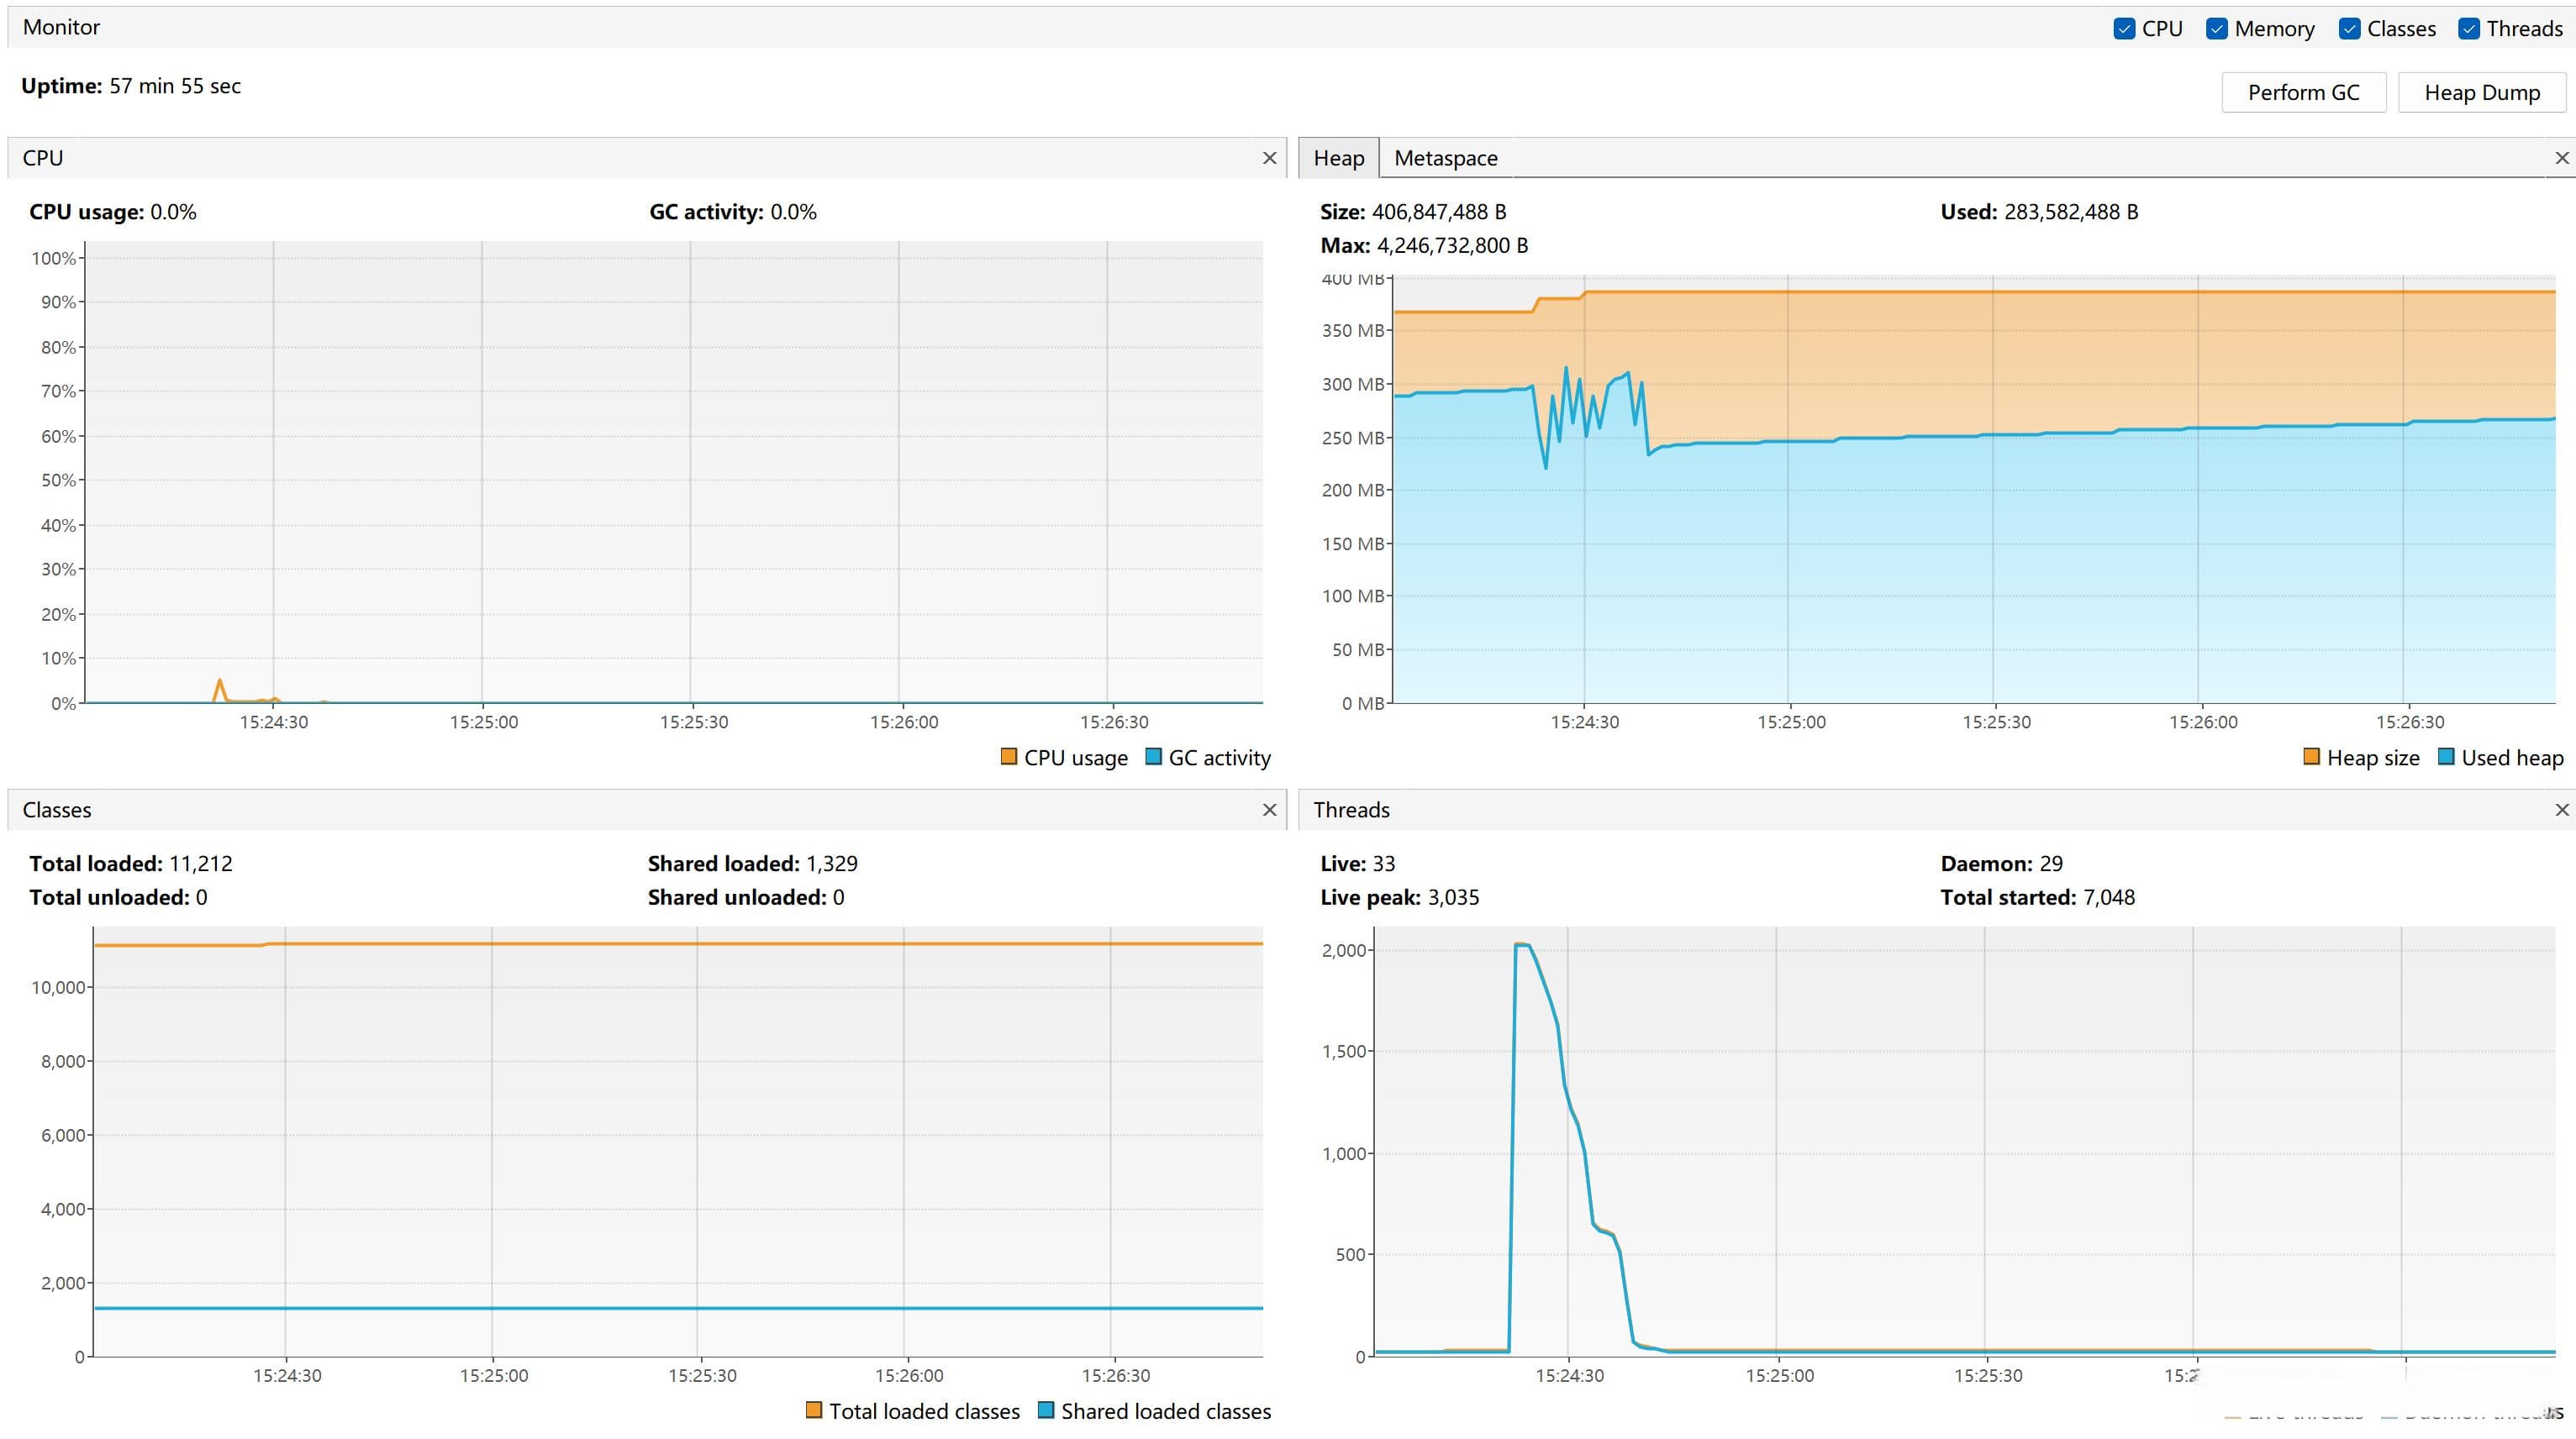Click the CPU usage 0.0% value
The width and height of the screenshot is (2576, 1439).
173,212
